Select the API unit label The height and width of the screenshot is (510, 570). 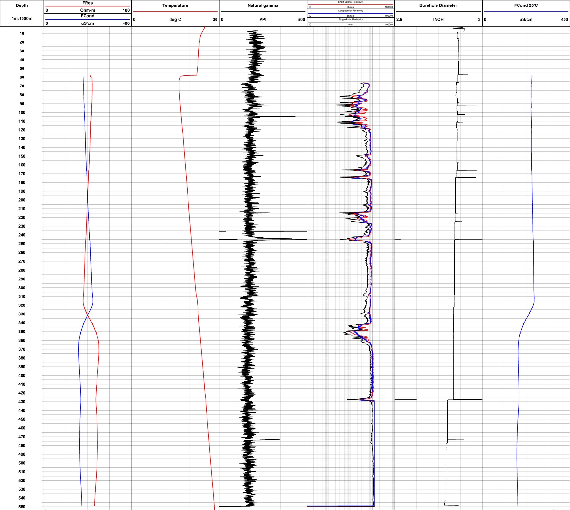[263, 19]
